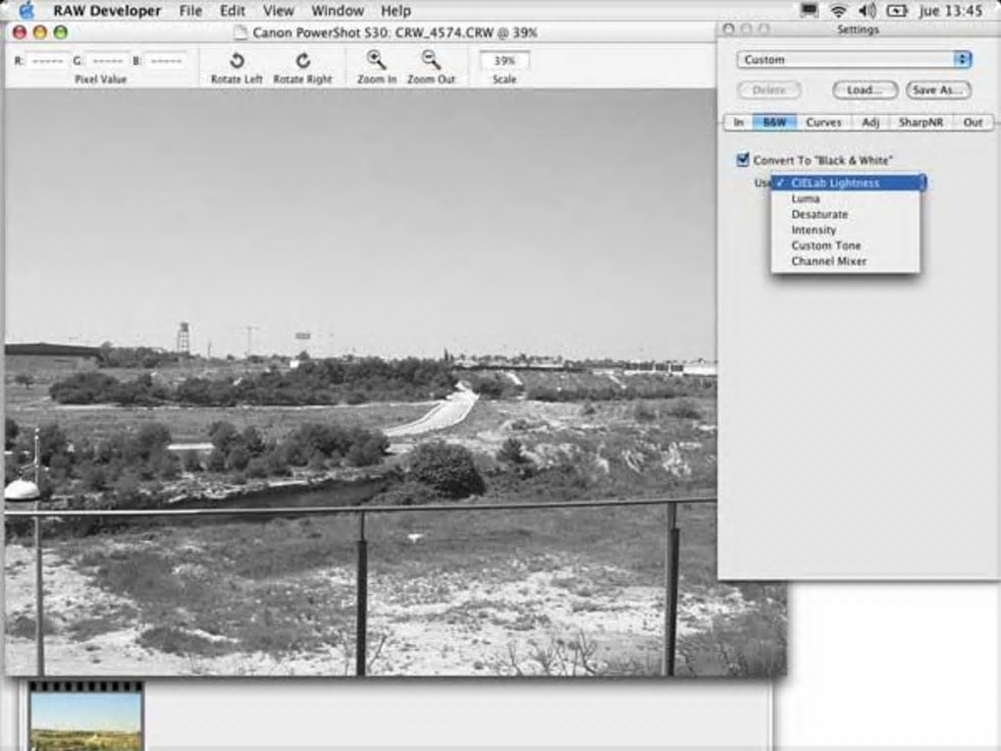Open the Custom settings preset dropdown
This screenshot has height=751, width=1001.
(854, 59)
